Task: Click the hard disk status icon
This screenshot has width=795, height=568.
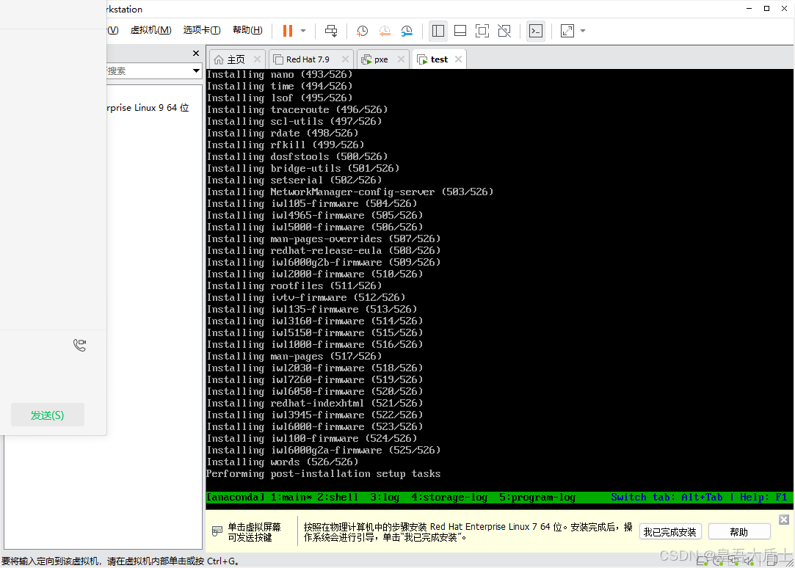Action: point(702,560)
